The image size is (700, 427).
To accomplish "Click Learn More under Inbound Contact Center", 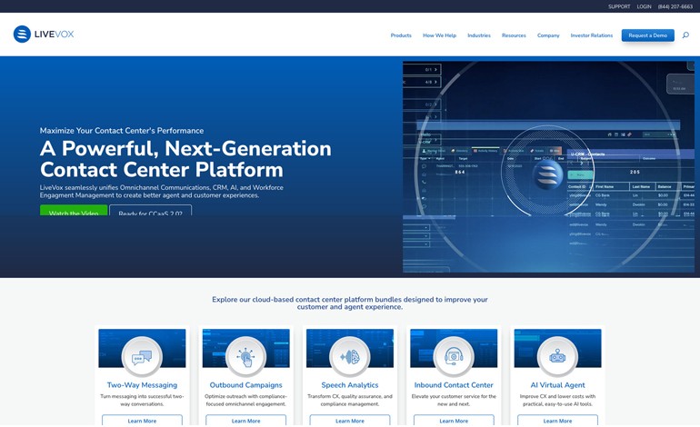I will click(454, 420).
